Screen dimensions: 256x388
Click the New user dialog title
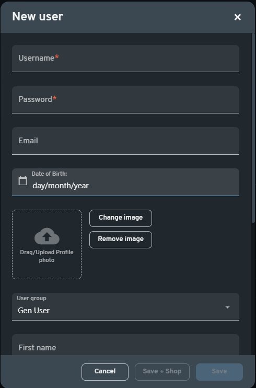click(x=38, y=17)
